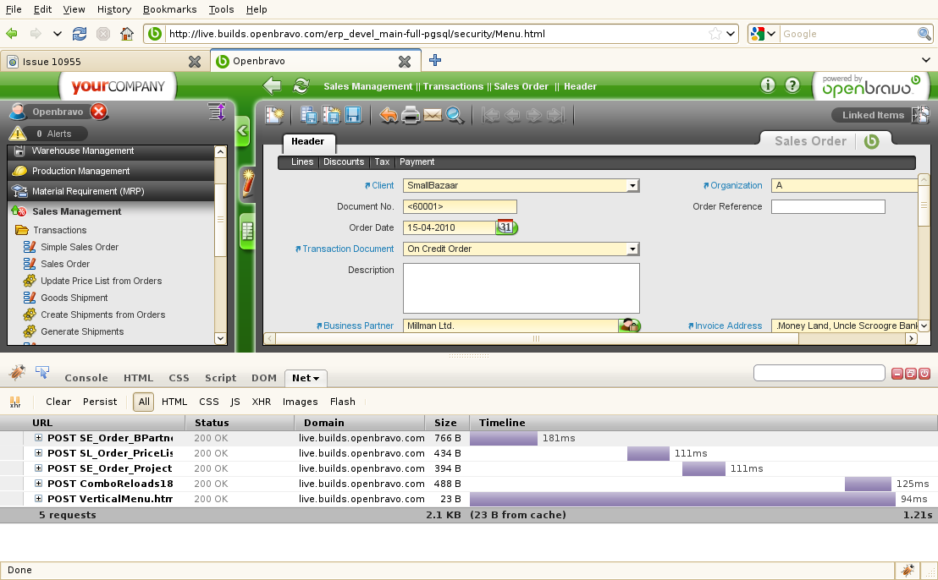Click the Order Reference input field
Screen dimensions: 938x580
coord(827,206)
